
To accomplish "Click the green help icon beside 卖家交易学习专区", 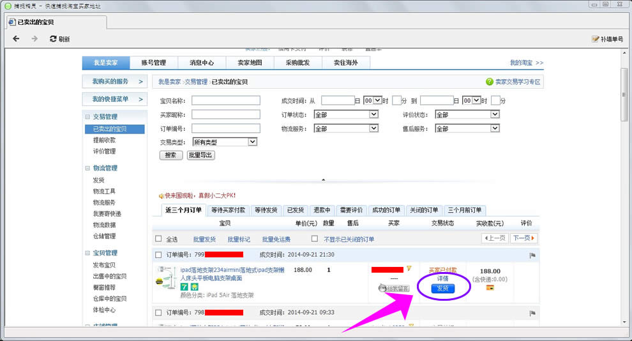I will coord(489,82).
